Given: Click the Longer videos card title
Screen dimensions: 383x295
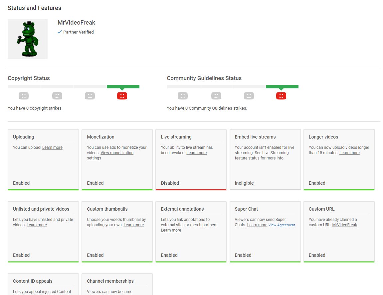Looking at the screenshot, I should click(323, 137).
